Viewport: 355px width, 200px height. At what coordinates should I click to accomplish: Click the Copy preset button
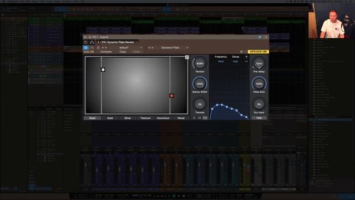tap(123, 52)
